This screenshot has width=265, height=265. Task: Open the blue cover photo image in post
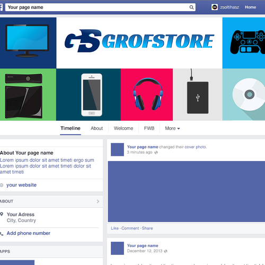pyautogui.click(x=187, y=191)
